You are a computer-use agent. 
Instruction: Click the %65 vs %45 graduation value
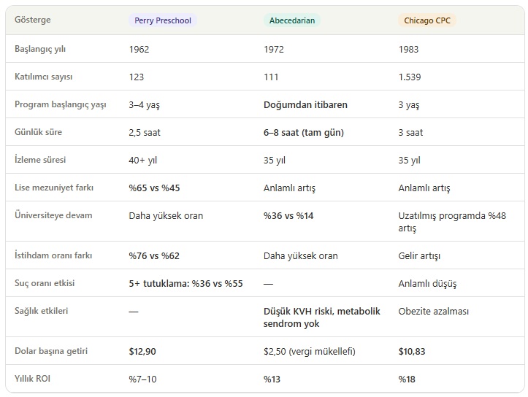pyautogui.click(x=154, y=188)
